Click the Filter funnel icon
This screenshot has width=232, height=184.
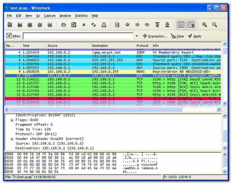pyautogui.click(x=9, y=36)
